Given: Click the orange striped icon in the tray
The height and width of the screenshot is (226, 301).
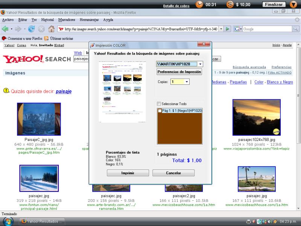Looking at the screenshot, I should [275, 221].
